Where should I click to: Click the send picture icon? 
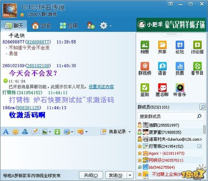point(45,132)
